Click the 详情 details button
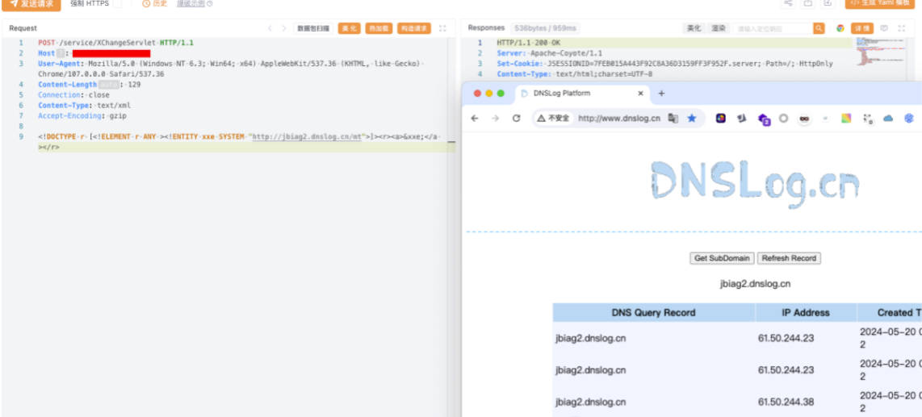The width and height of the screenshot is (922, 417). coord(862,28)
